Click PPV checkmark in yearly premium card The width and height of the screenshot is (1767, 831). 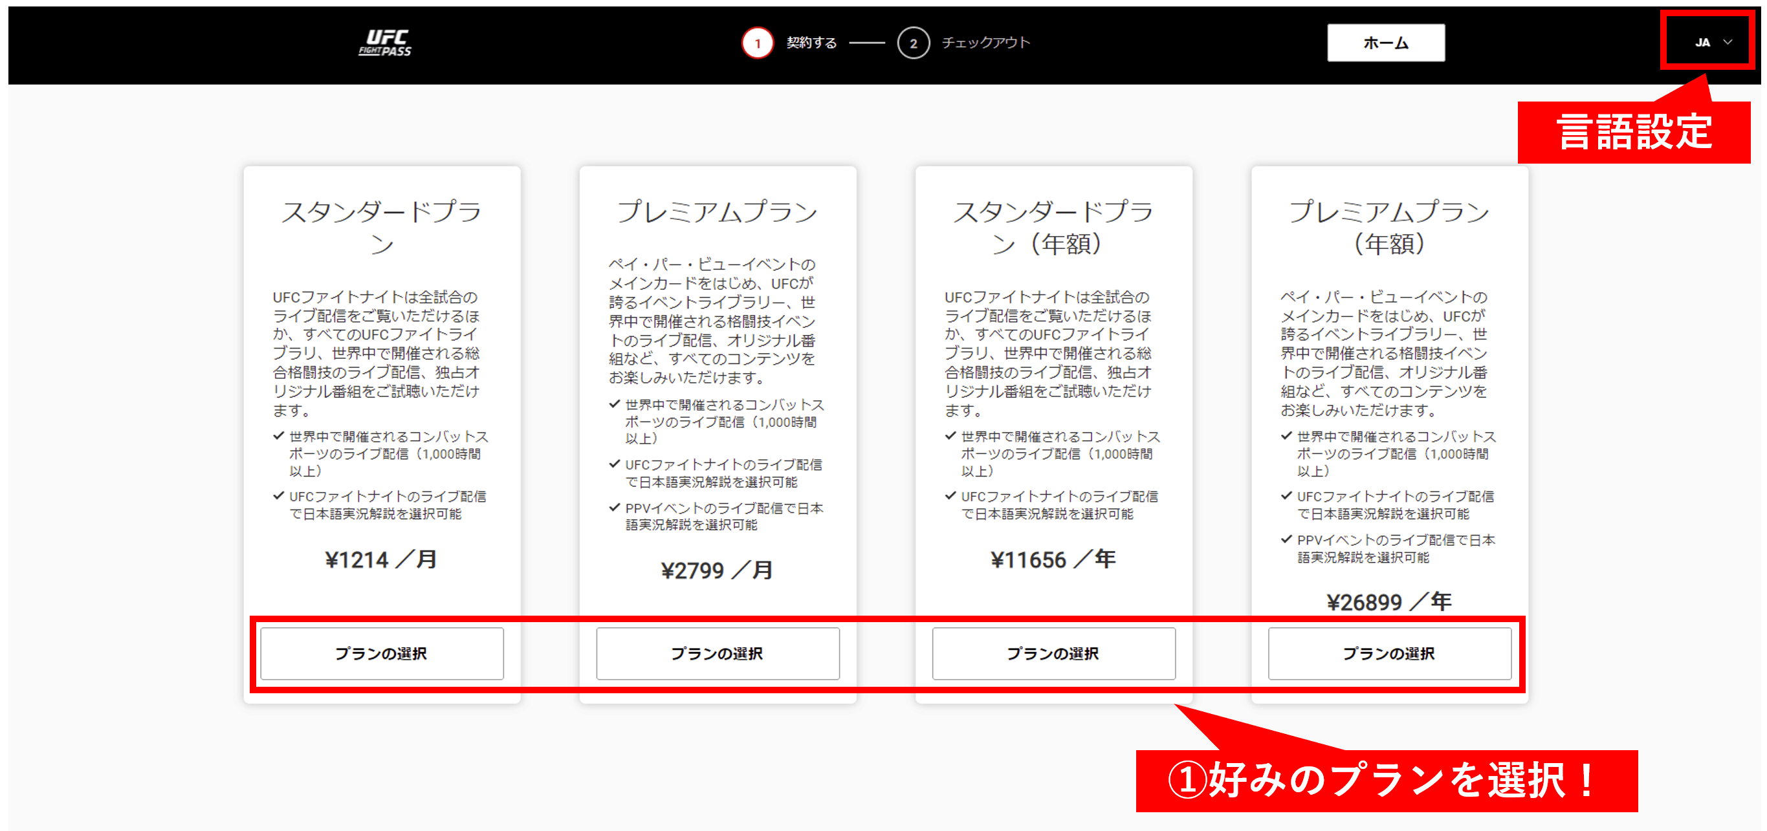(1287, 539)
